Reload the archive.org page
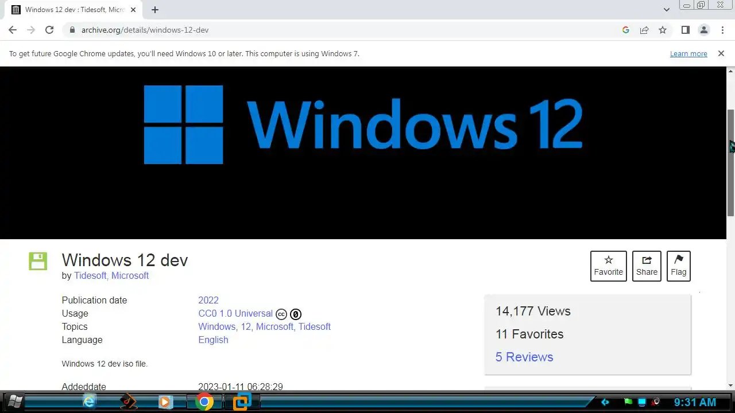 pos(49,30)
